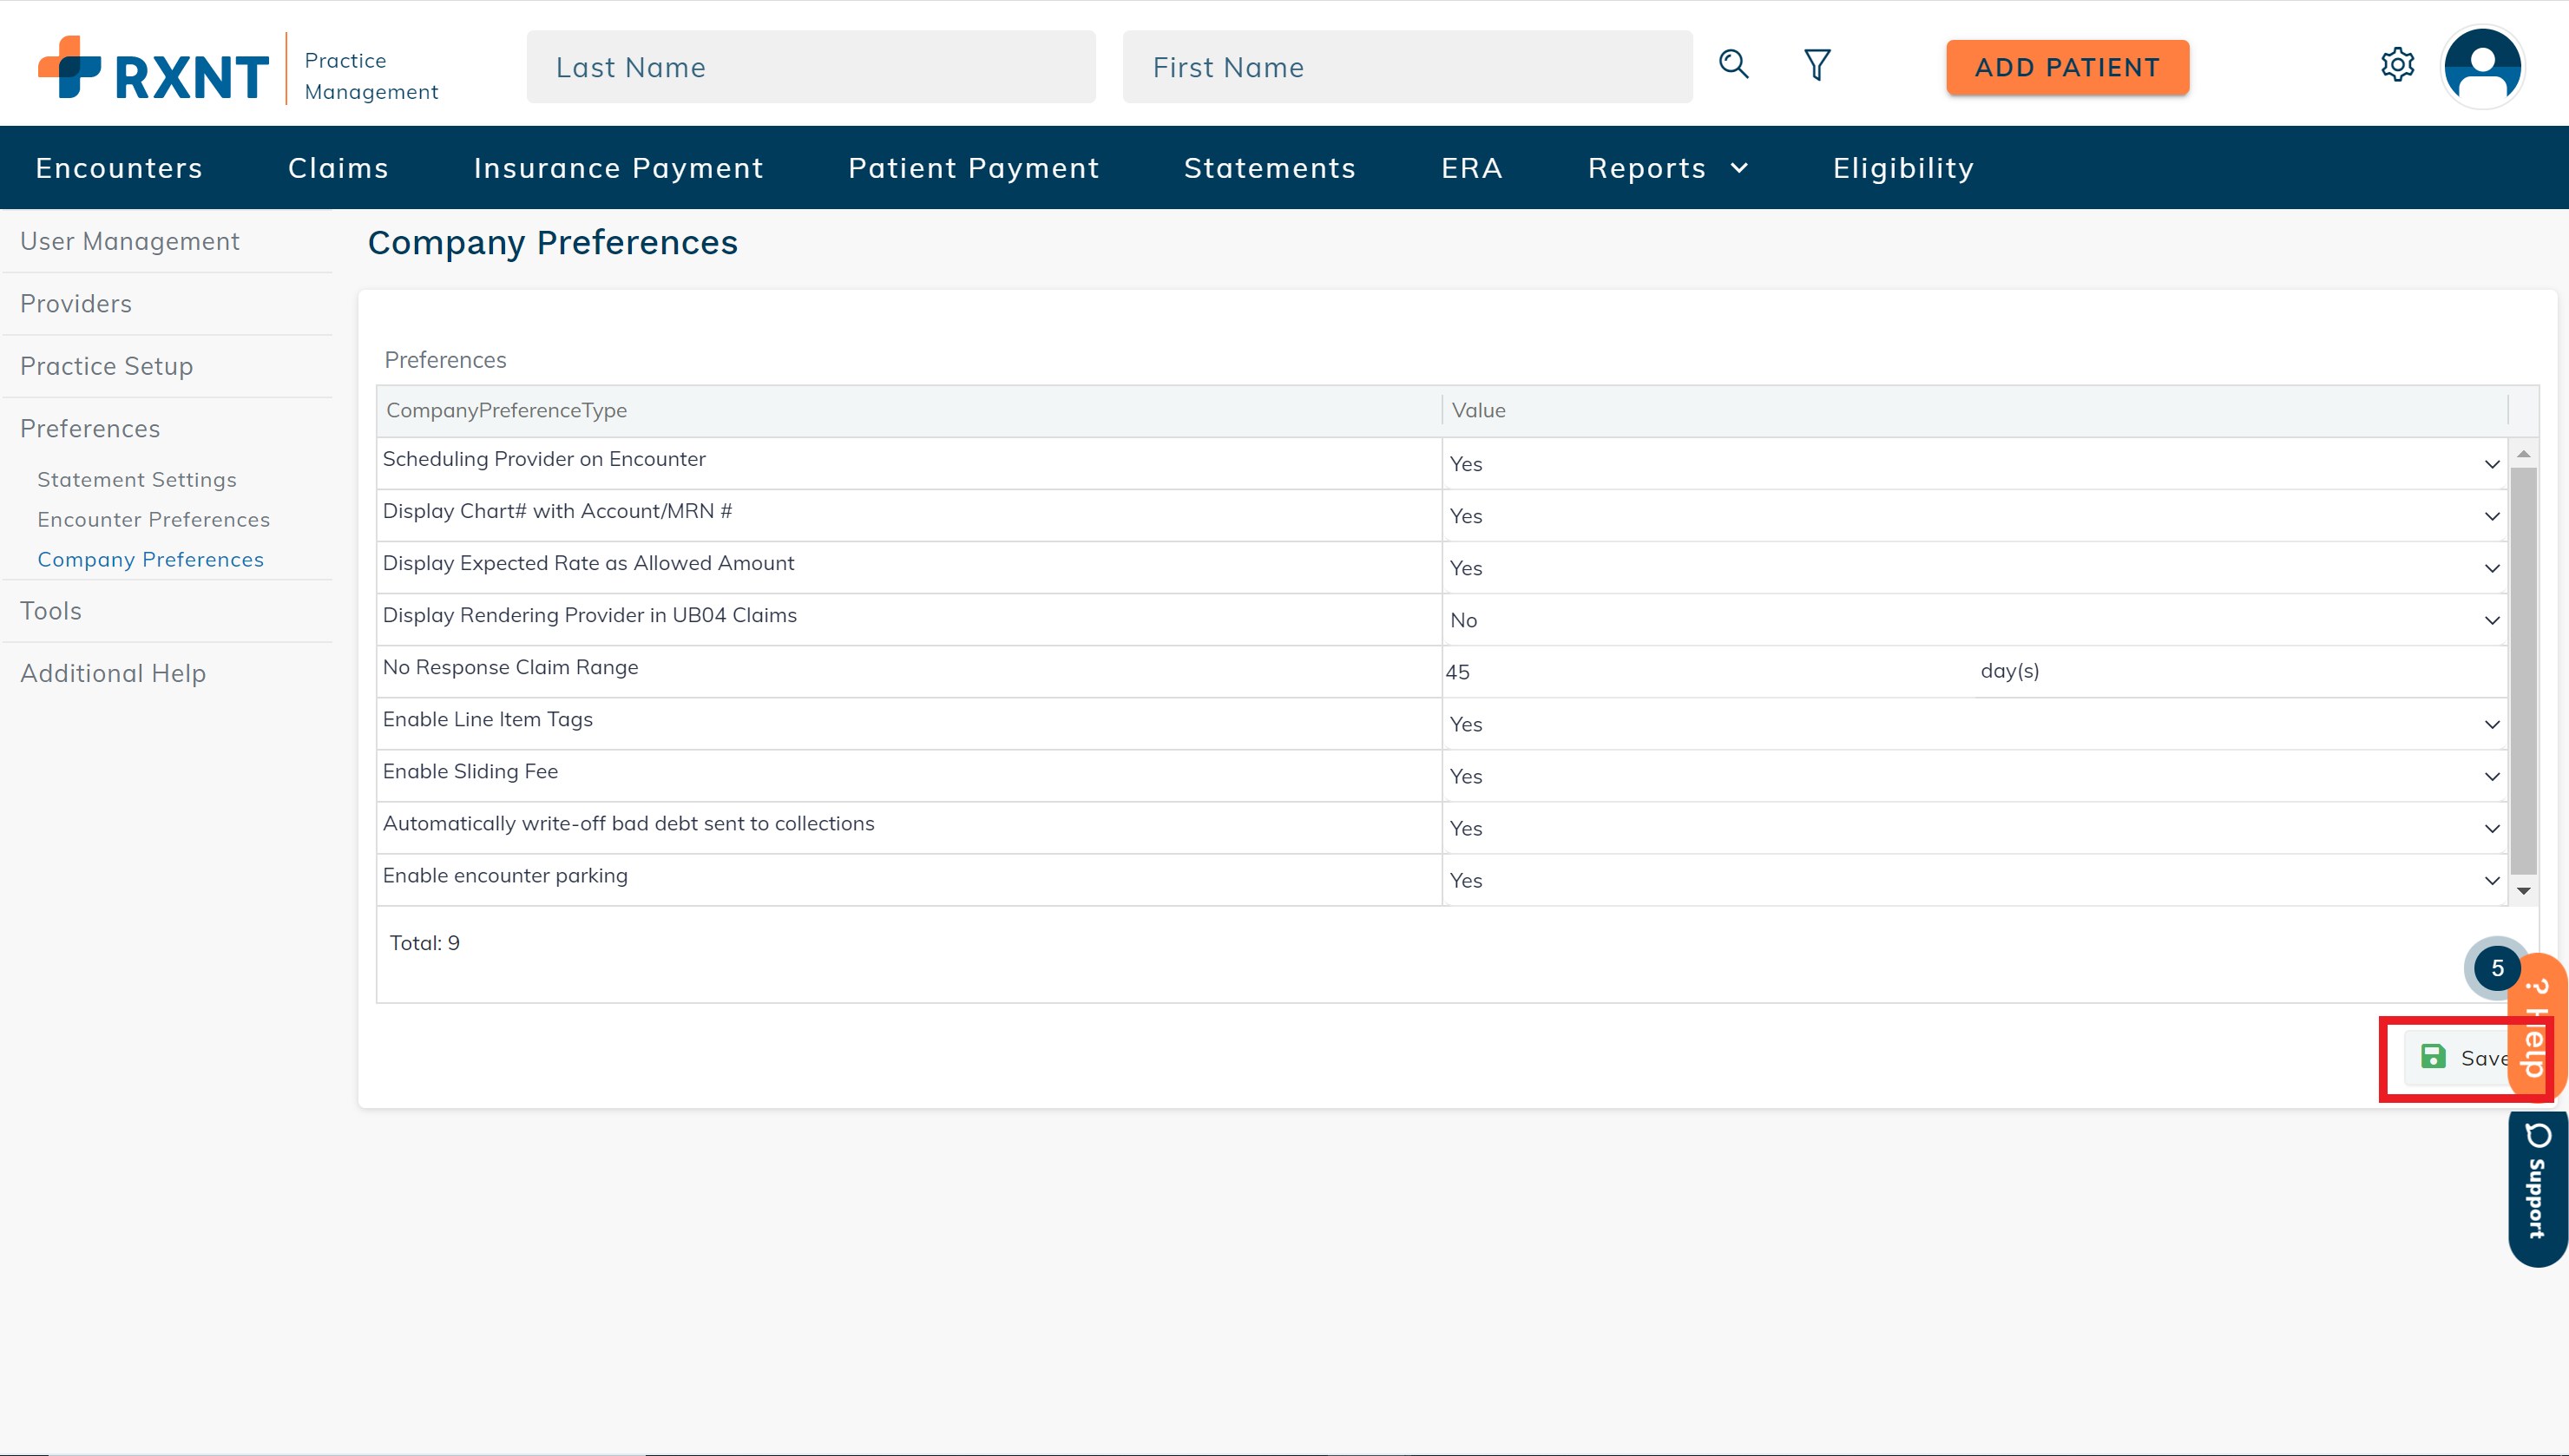Image resolution: width=2569 pixels, height=1456 pixels.
Task: Open the Eligibility menu
Action: (x=1903, y=168)
